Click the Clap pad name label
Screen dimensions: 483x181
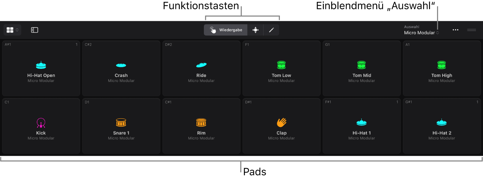tap(281, 133)
